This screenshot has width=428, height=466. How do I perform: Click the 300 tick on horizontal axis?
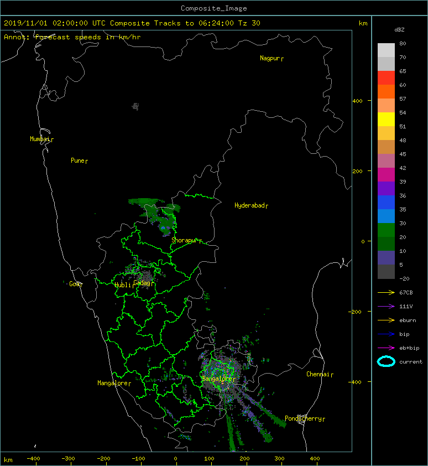[279, 459]
